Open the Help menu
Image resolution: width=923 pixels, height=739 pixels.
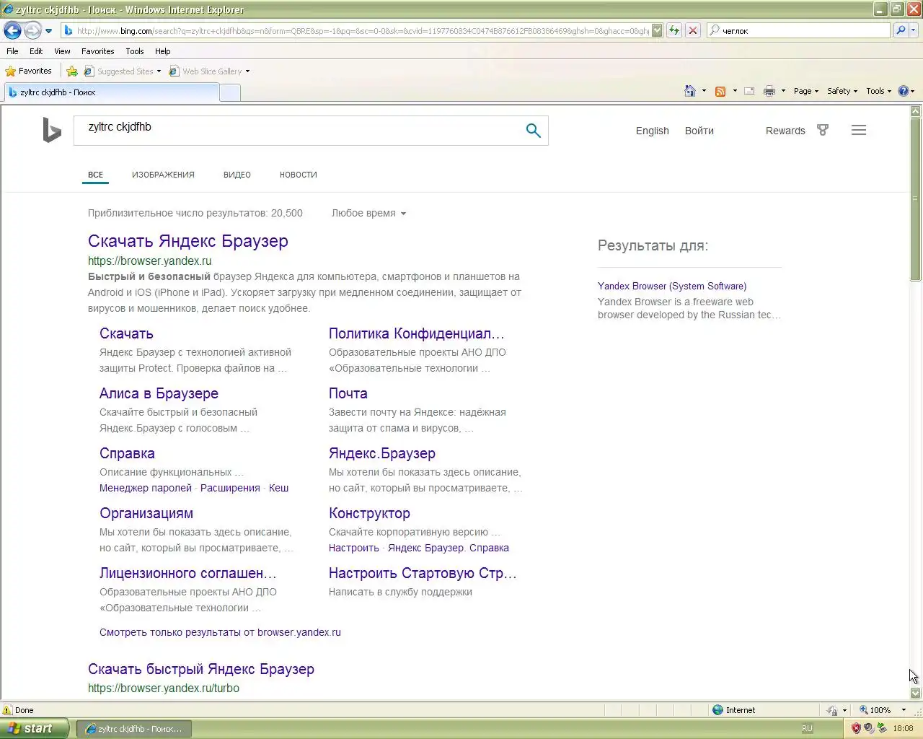point(162,51)
